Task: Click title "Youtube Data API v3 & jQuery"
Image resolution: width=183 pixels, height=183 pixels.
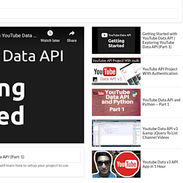Action: pos(160,133)
